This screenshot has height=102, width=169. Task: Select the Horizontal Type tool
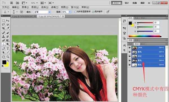[x=8, y=48]
